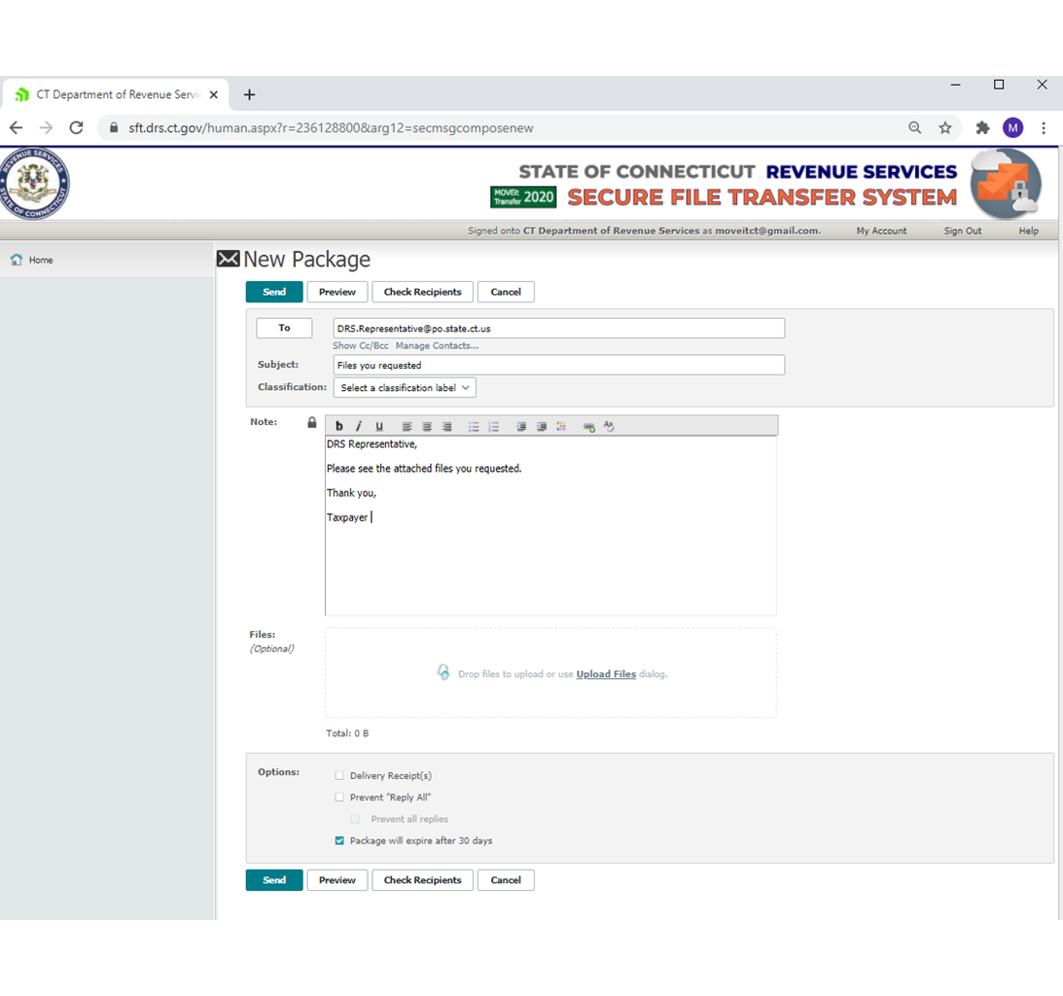Toggle bold formatting in the note editor

[338, 427]
